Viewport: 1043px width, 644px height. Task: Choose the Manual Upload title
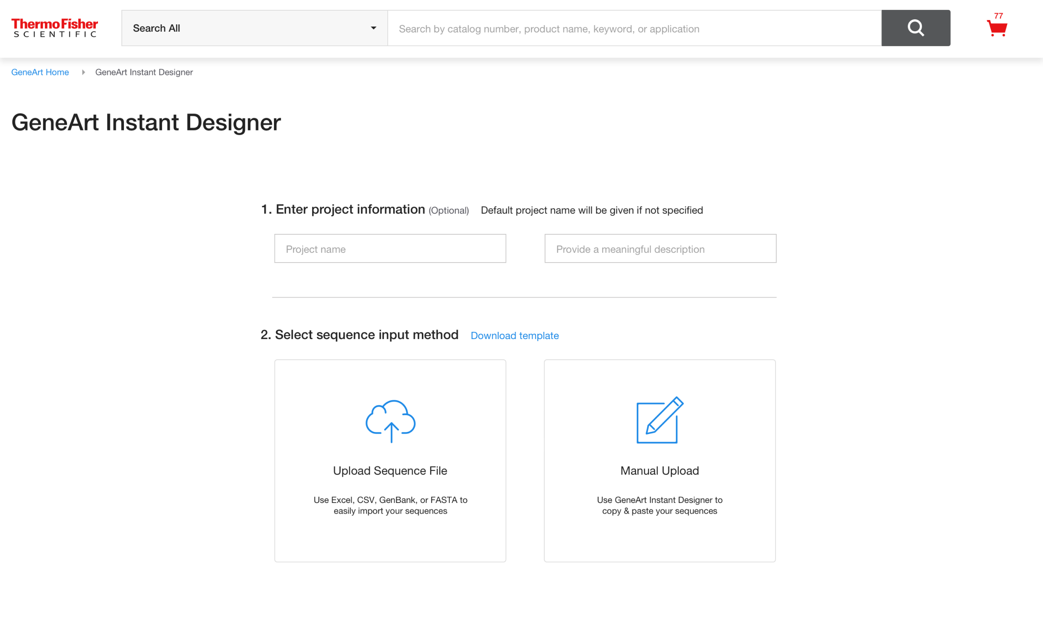pos(660,471)
